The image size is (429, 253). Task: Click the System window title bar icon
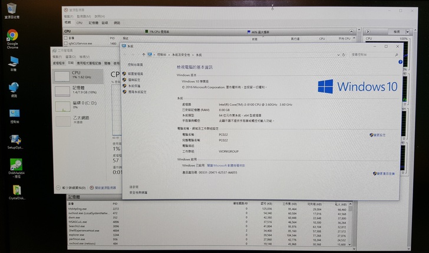pyautogui.click(x=124, y=46)
